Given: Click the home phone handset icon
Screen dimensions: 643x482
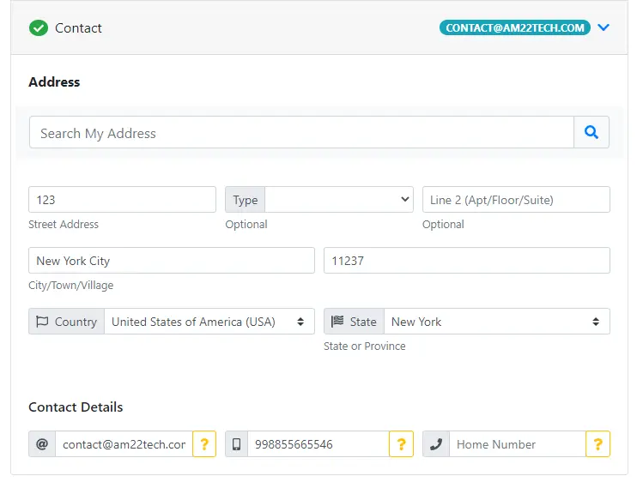Looking at the screenshot, I should point(436,444).
